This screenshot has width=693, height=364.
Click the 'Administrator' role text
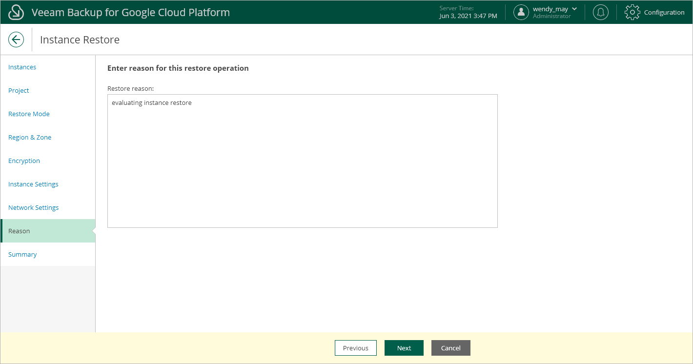(552, 16)
